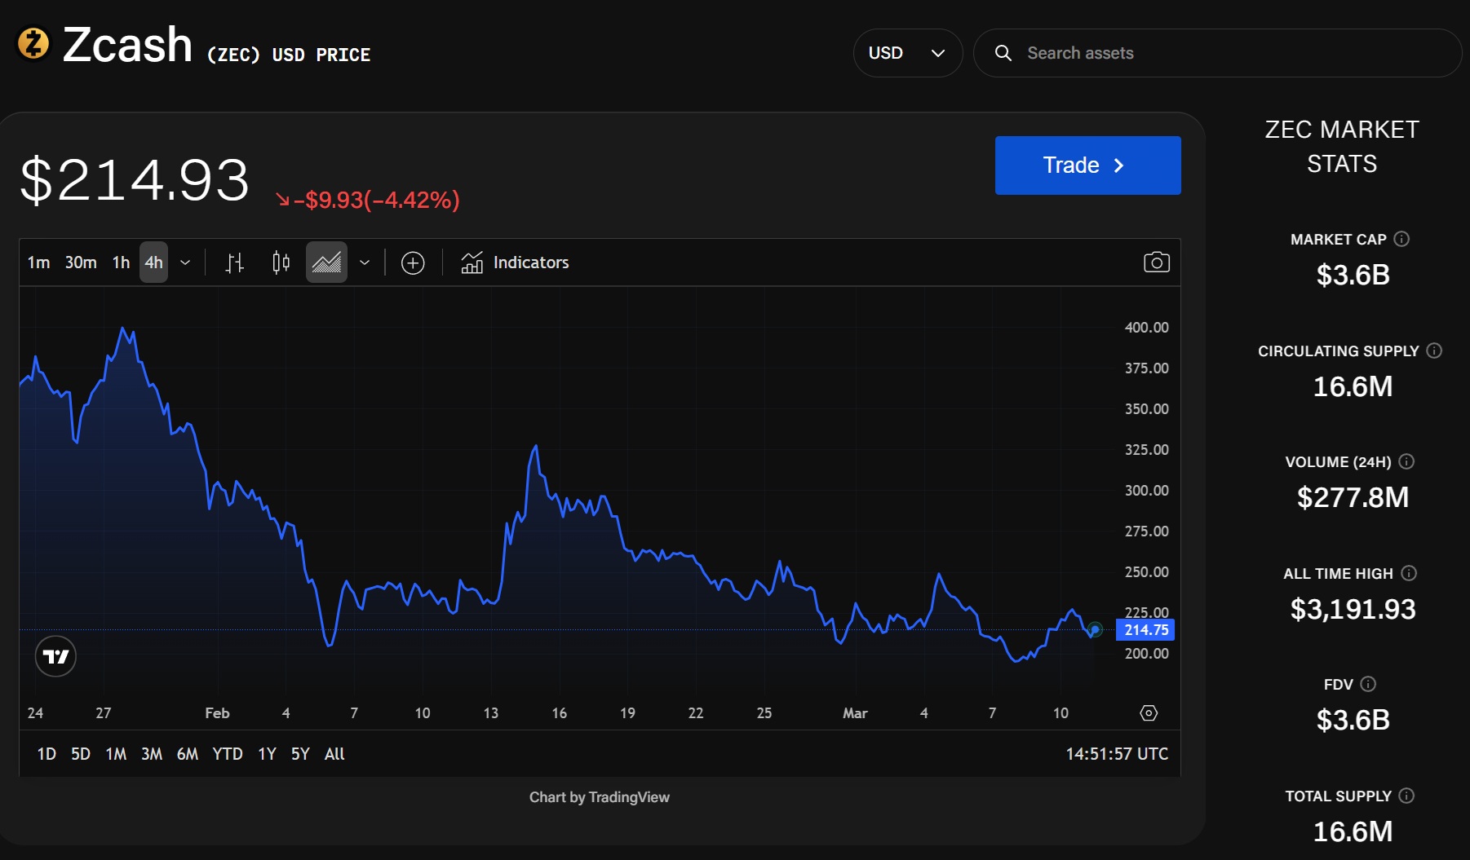The image size is (1470, 860).
Task: Select the area chart style icon
Action: (x=326, y=262)
